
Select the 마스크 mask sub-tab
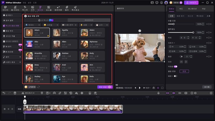pos(190,16)
